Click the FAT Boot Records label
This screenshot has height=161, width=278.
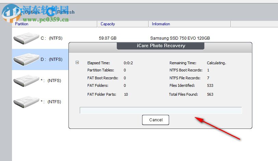[103, 78]
